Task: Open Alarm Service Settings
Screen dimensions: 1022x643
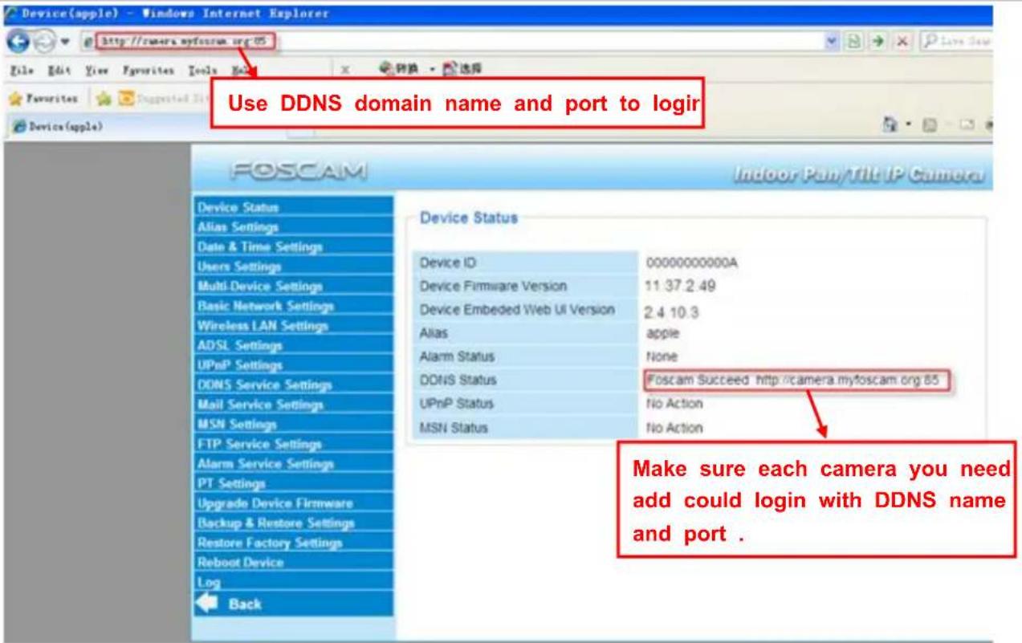Action: pos(294,463)
